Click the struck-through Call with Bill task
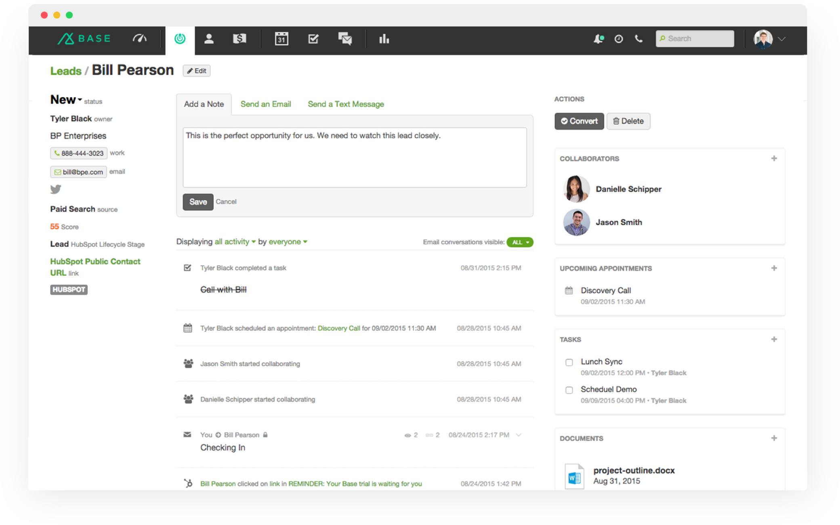The height and width of the screenshot is (525, 840). coord(224,290)
